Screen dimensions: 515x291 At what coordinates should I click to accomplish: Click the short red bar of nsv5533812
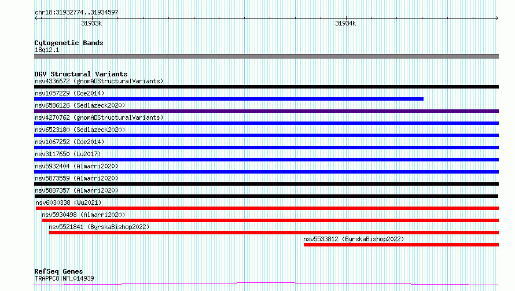402,245
